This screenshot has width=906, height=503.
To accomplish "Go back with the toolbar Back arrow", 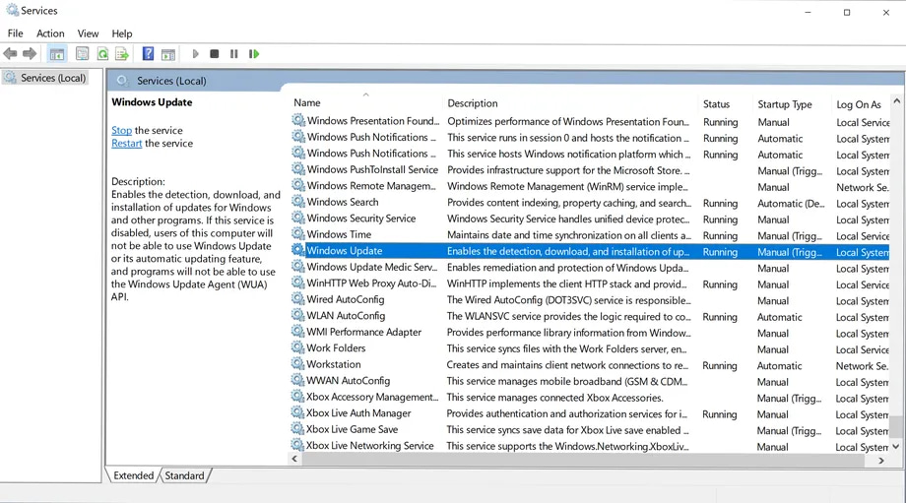I will pos(11,54).
